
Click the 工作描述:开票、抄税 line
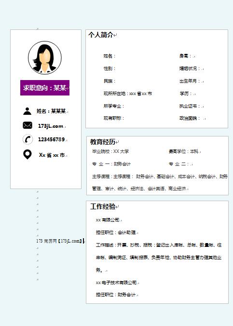(159, 245)
